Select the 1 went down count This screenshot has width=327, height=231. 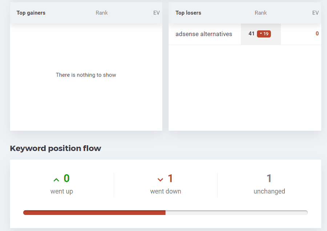click(x=170, y=178)
